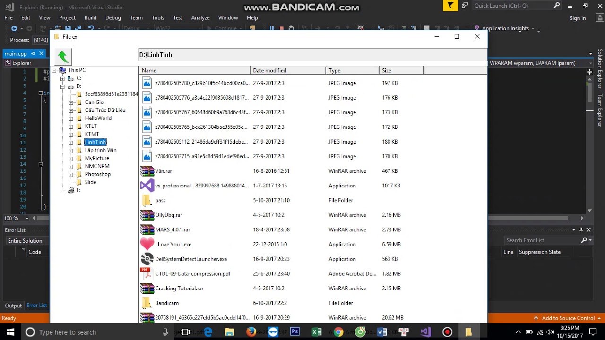605x340 pixels.
Task: Click the pink heart I Love You1.exe icon
Action: (x=147, y=244)
